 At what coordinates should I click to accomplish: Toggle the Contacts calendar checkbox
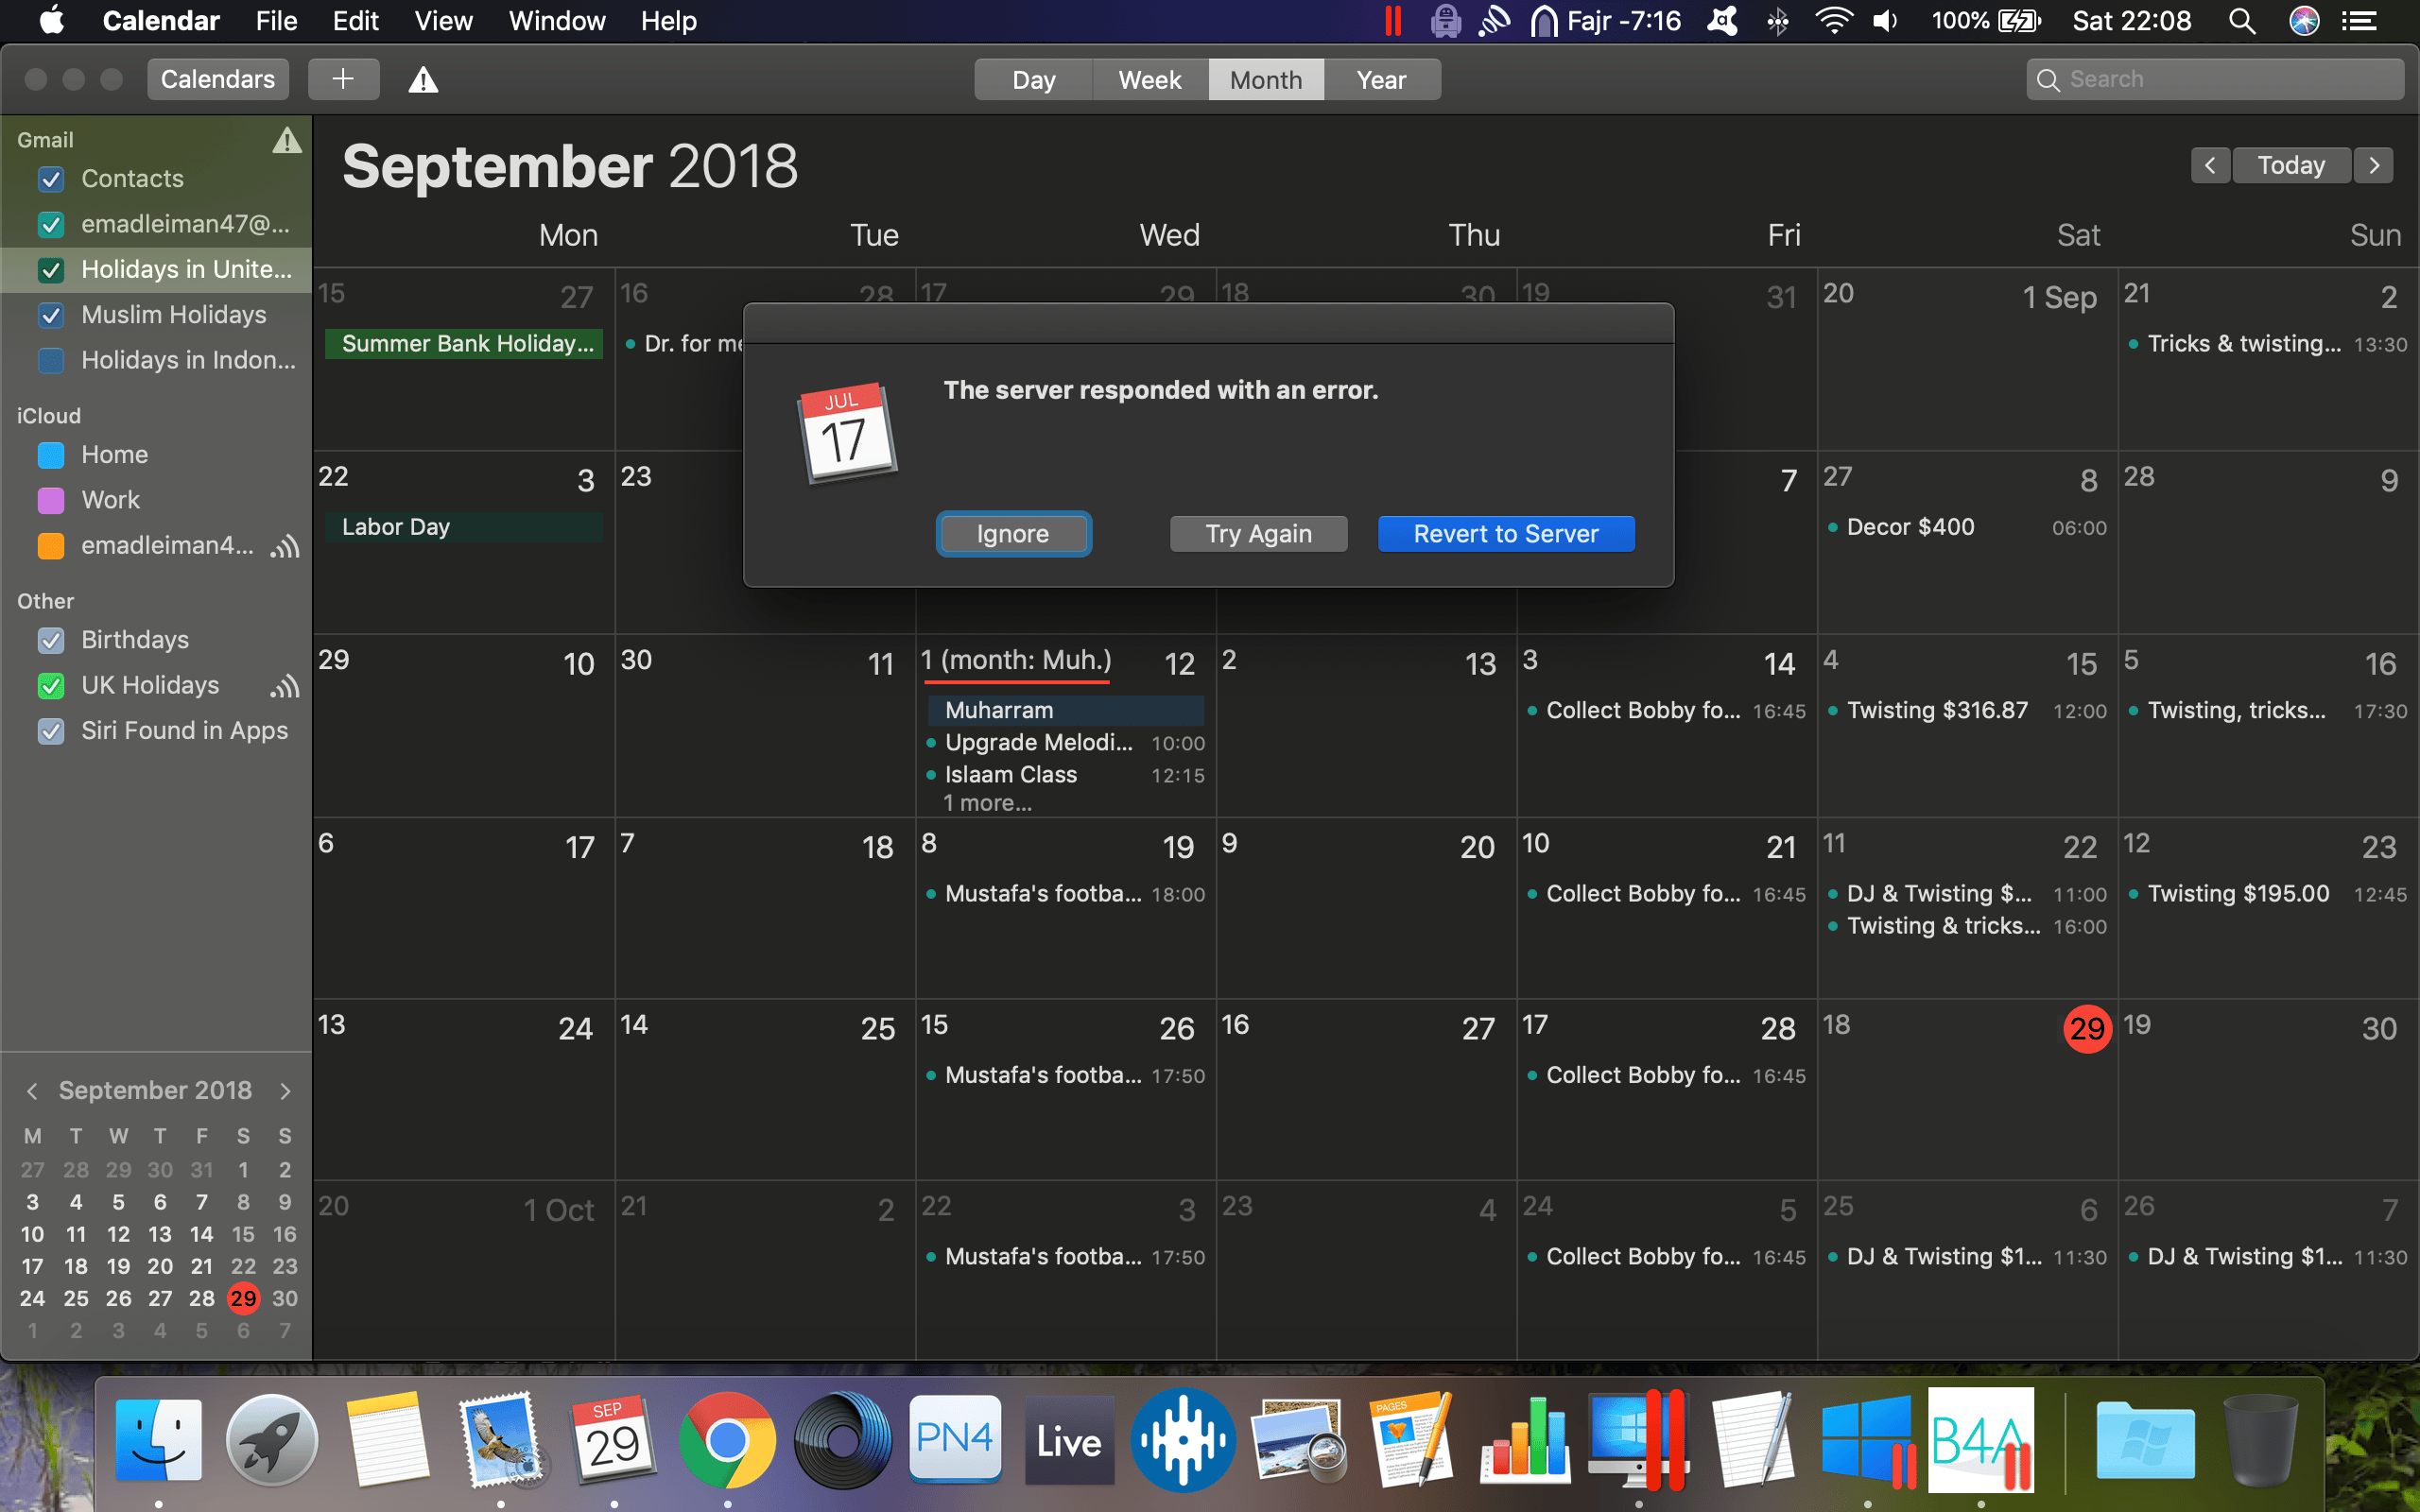(51, 179)
